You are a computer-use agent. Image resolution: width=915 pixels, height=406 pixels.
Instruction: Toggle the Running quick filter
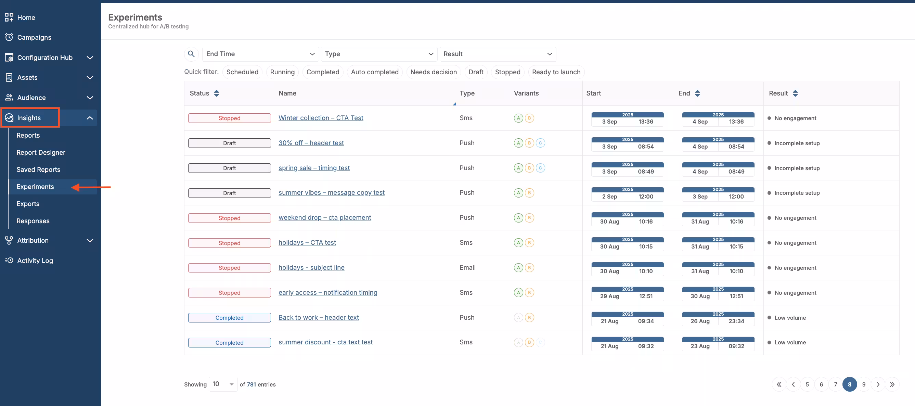282,72
